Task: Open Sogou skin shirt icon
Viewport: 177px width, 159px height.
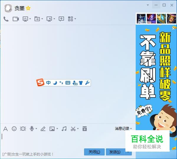Action: click(x=81, y=83)
